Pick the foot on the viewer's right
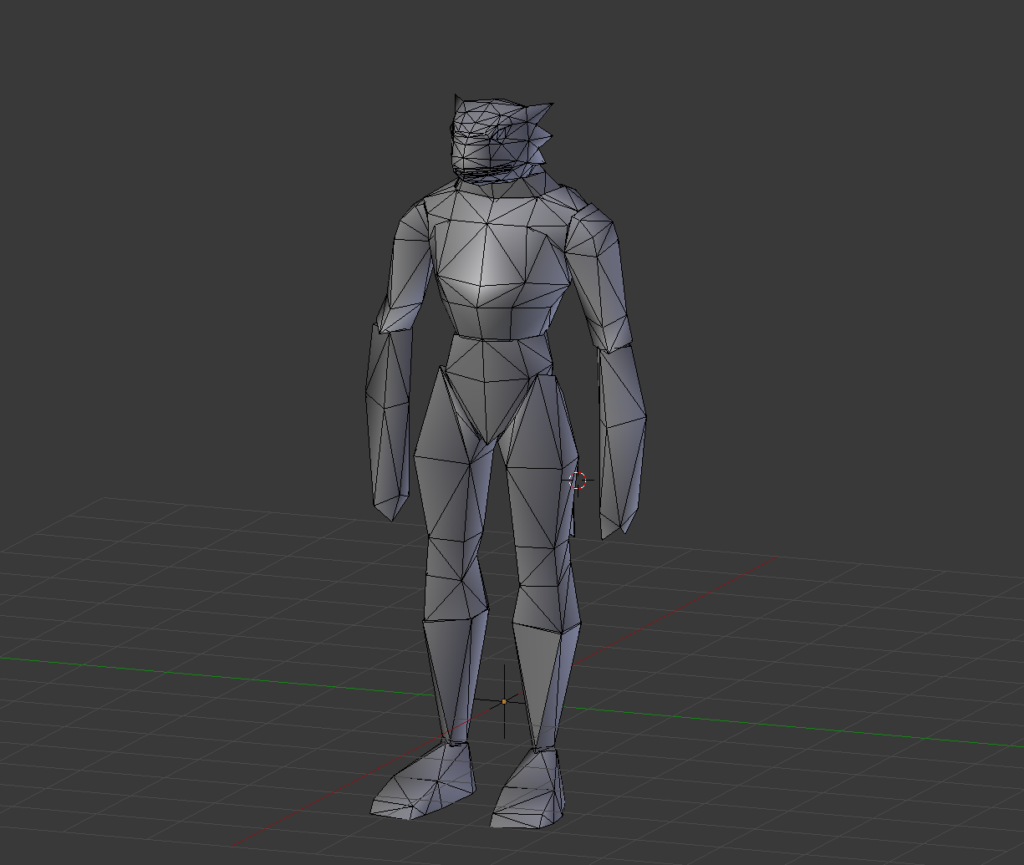This screenshot has height=865, width=1024. [531, 790]
